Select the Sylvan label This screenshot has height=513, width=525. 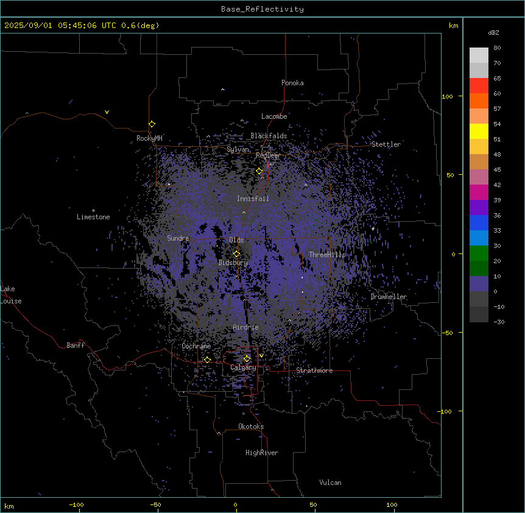click(x=238, y=149)
